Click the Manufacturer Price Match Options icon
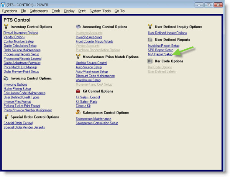The width and height of the screenshot is (230, 177). 78,57
